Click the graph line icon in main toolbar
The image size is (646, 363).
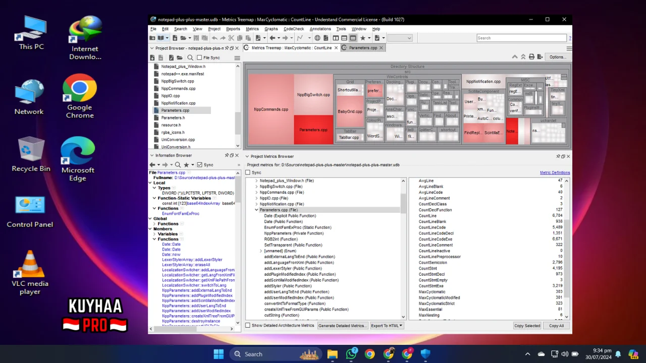coord(300,38)
